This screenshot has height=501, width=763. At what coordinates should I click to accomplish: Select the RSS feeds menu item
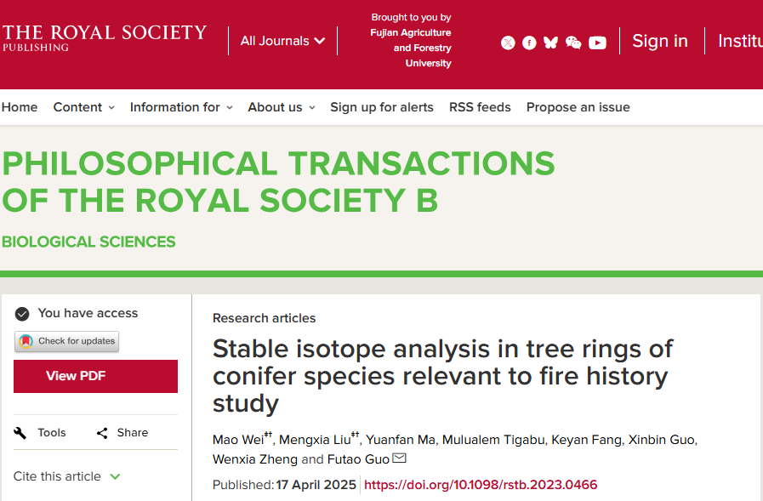tap(480, 107)
